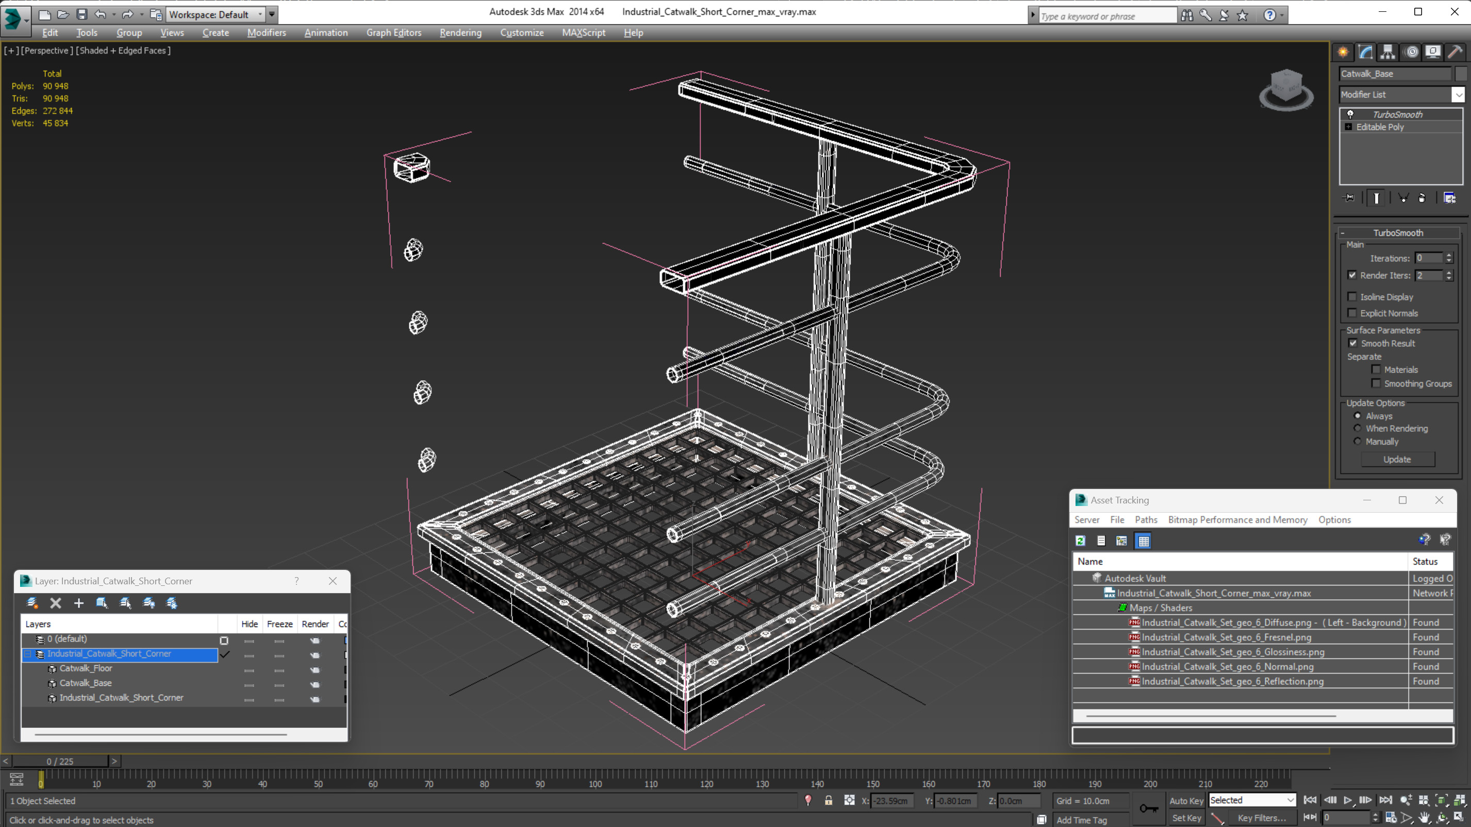The image size is (1471, 827).
Task: Expand the Editable Poly stack entry
Action: [1348, 127]
